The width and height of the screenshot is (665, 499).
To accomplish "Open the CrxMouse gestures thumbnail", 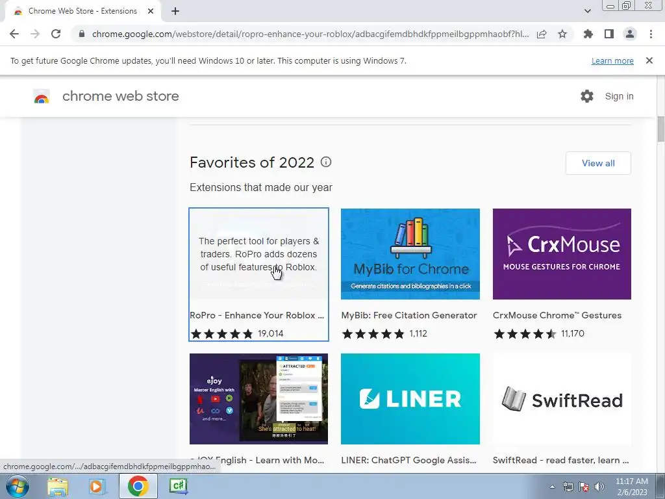I will [562, 254].
